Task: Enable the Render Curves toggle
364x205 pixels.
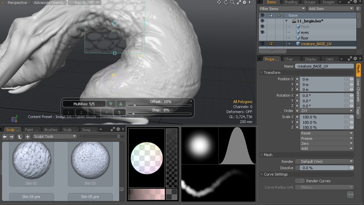Action: (300, 181)
